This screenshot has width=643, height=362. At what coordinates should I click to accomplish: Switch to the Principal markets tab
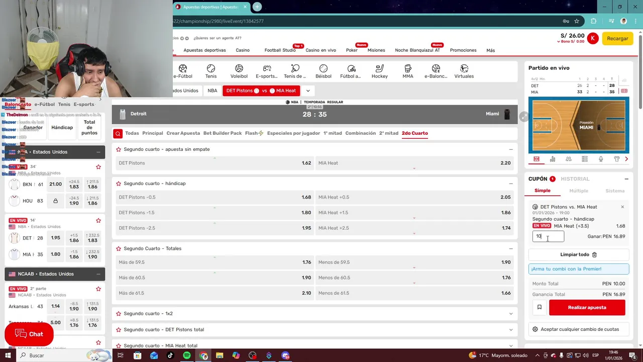(x=153, y=133)
